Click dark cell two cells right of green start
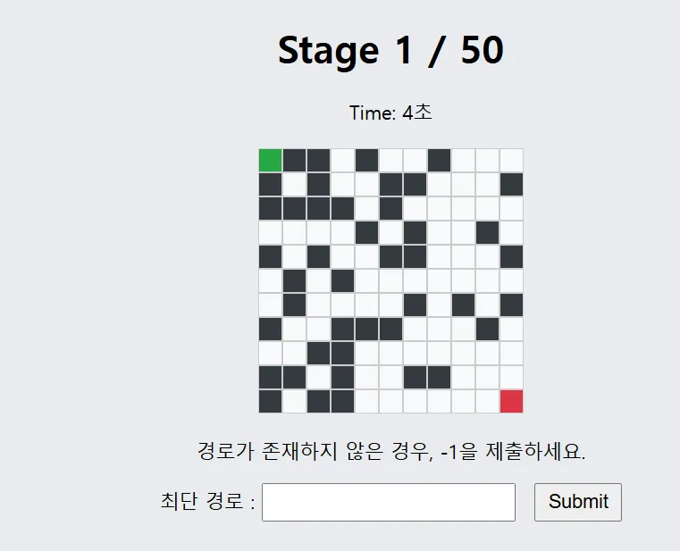The image size is (680, 551). (318, 160)
